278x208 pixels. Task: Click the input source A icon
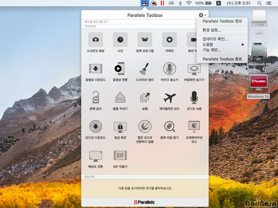[x=218, y=3]
